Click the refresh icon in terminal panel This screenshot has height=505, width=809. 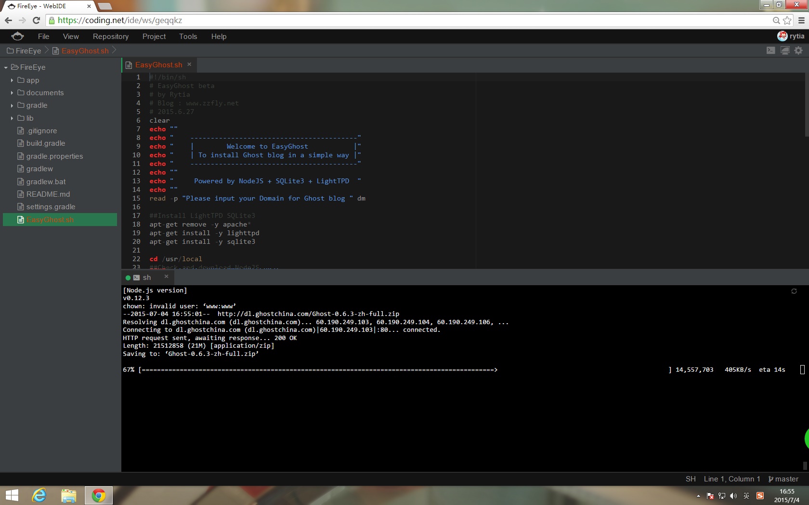(794, 291)
